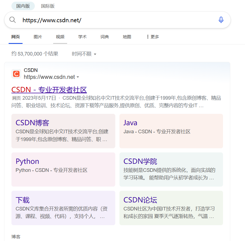Click the search box containing https://www.csdn.net/
The image size is (245, 241).
click(x=117, y=20)
